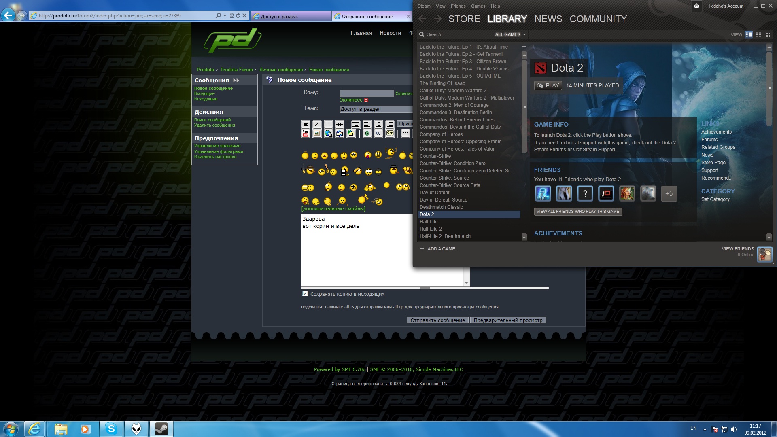Click the insert image button
The width and height of the screenshot is (777, 437).
tap(317, 133)
